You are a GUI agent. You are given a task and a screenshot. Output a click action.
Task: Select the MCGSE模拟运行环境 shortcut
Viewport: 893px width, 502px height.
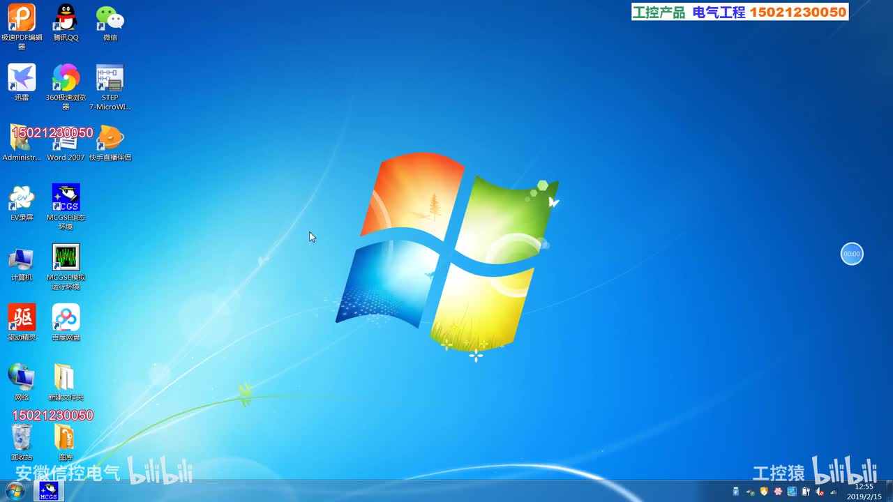pos(66,266)
